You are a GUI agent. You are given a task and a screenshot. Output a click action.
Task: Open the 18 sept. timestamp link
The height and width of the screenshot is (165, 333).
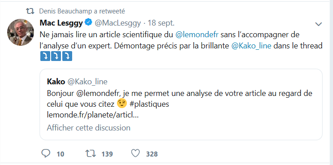click(161, 23)
